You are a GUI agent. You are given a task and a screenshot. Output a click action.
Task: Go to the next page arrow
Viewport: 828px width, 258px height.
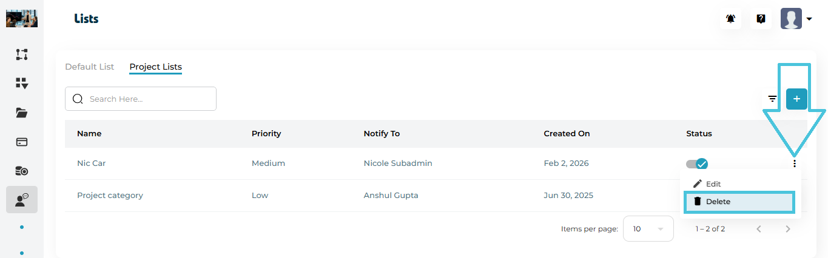[x=788, y=229]
